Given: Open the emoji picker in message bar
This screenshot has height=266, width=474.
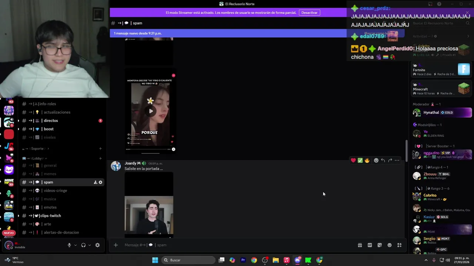Looking at the screenshot, I should pyautogui.click(x=390, y=245).
